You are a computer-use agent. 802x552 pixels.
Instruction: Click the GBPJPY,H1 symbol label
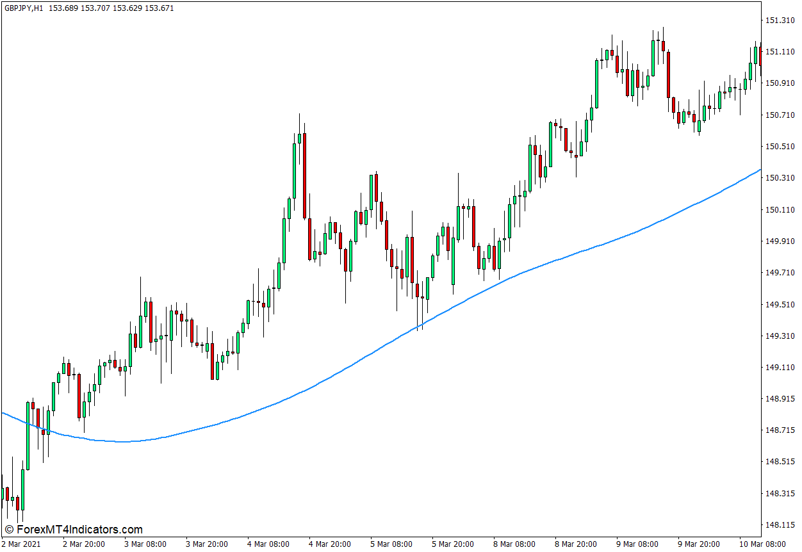(x=24, y=8)
